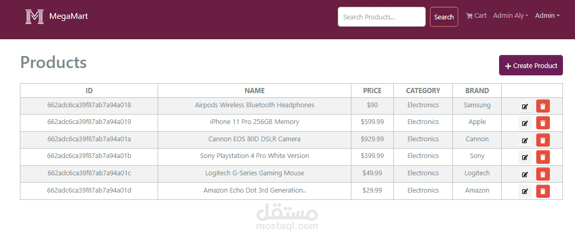Delete the Sony Playstation 4 Pro row
Viewport: 575px width, 236px height.
543,157
